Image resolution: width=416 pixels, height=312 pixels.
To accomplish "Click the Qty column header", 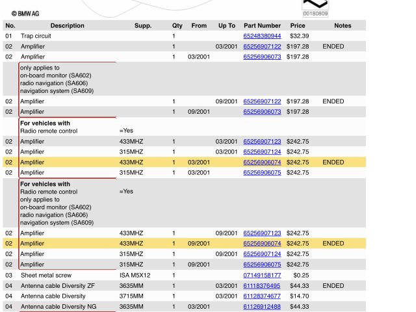I will tap(177, 25).
